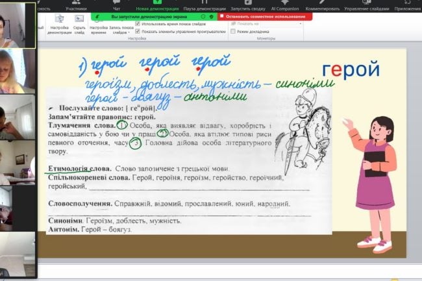Toggle Использовать время показа слайдов checkbox
422x281 pixels.
coord(138,23)
